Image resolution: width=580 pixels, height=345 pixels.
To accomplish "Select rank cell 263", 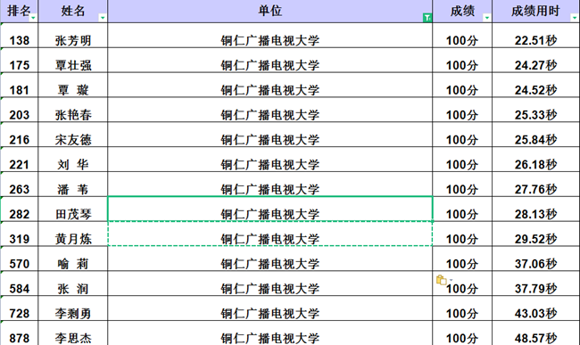I will click(x=20, y=184).
